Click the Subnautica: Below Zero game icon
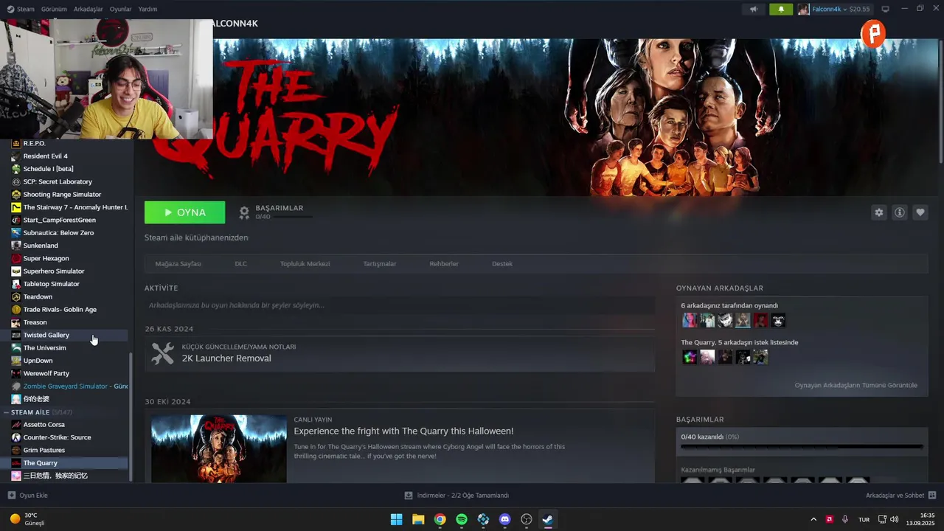The width and height of the screenshot is (944, 531). tap(16, 232)
